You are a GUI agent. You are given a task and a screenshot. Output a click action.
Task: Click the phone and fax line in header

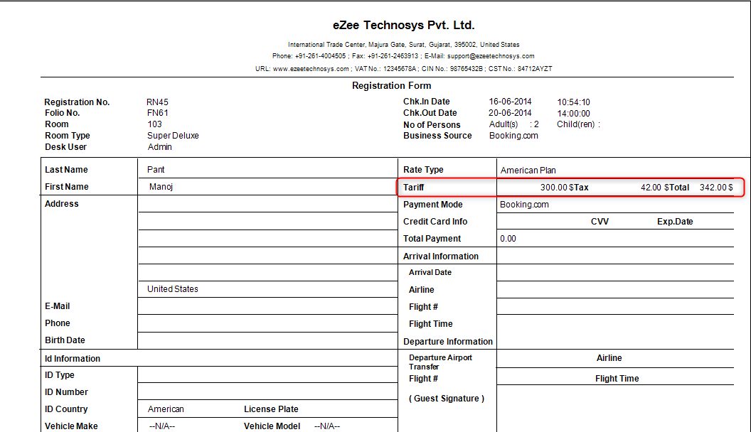tap(403, 56)
